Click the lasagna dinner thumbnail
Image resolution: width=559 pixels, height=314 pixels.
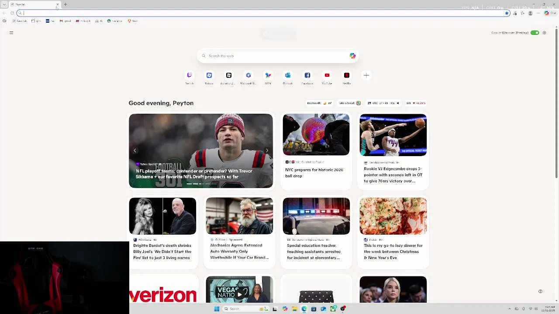pos(393,216)
